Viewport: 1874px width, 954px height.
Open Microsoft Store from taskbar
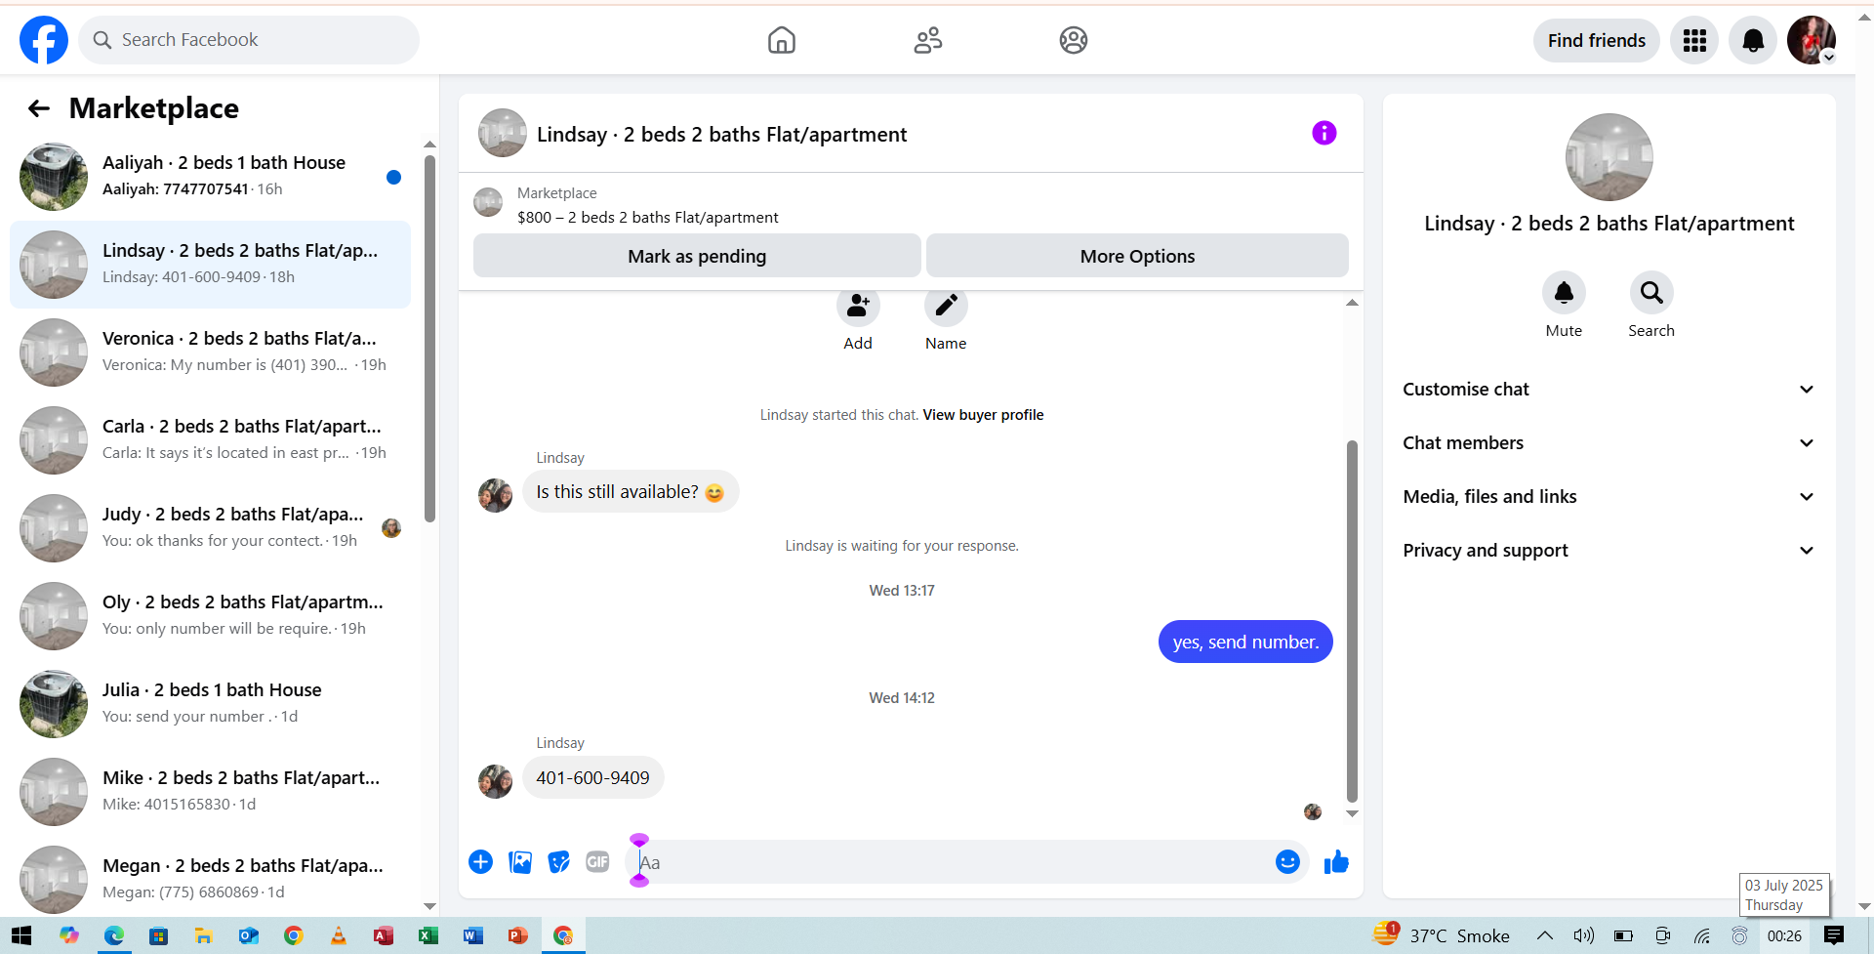(158, 935)
